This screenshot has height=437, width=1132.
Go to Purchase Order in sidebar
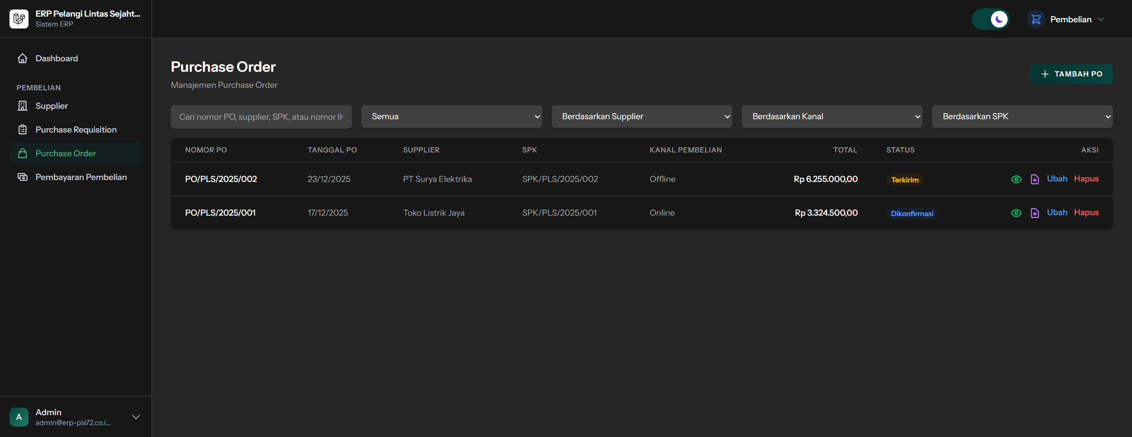pyautogui.click(x=66, y=153)
